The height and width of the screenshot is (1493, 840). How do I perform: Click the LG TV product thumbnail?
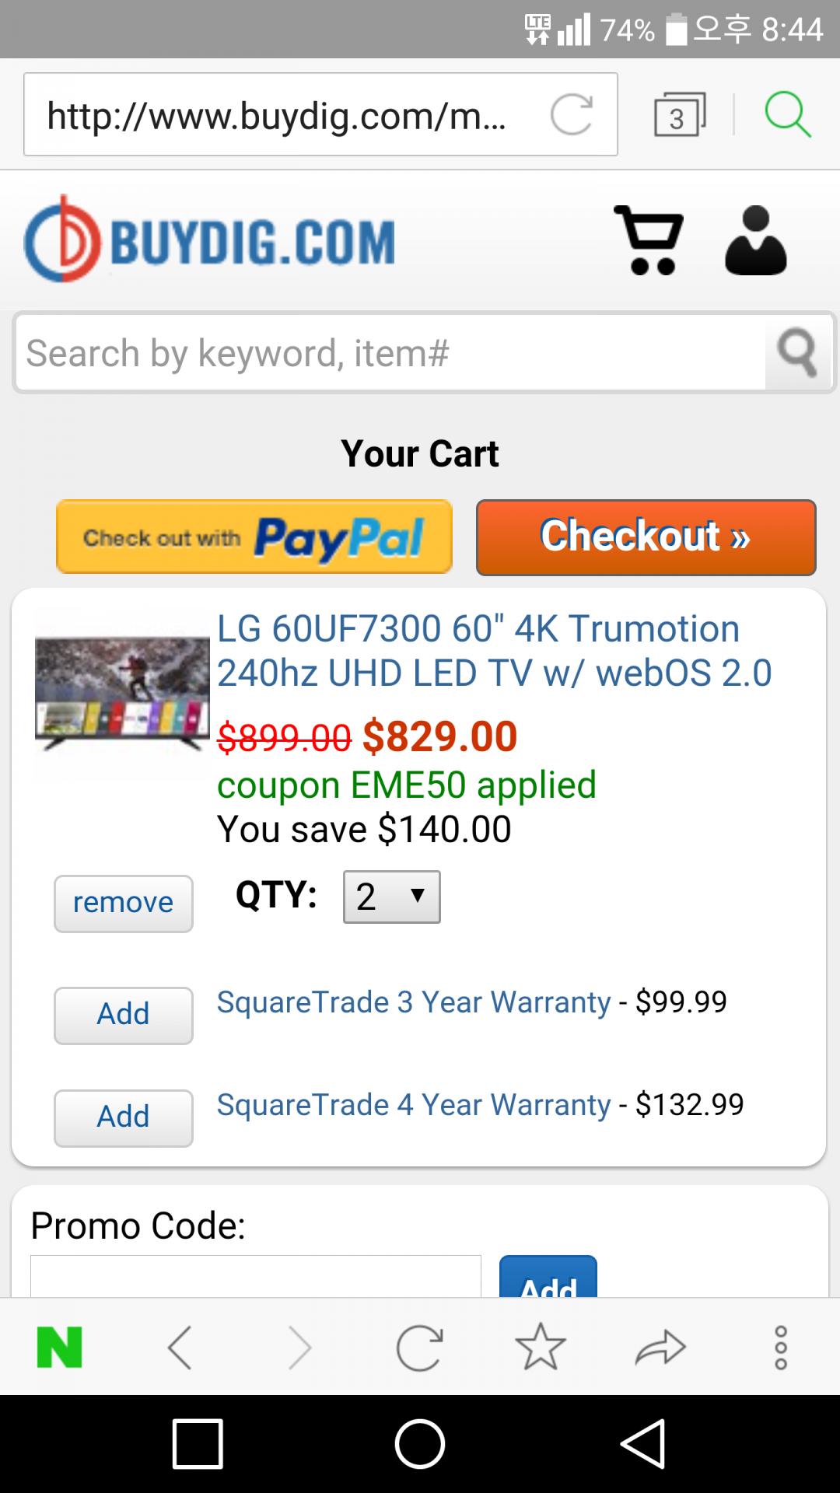(x=122, y=694)
